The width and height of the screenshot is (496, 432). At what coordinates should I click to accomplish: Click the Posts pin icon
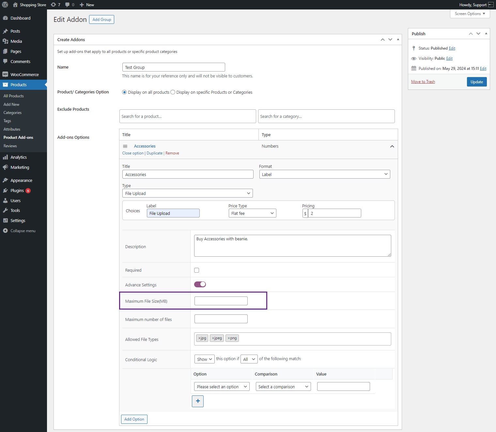click(5, 31)
